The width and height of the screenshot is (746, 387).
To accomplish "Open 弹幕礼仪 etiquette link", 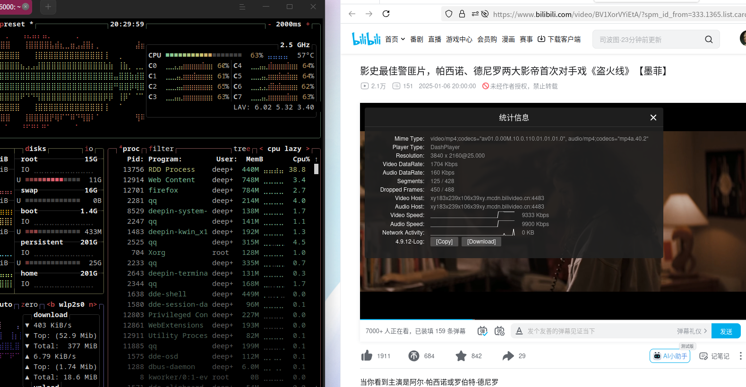I will tap(692, 331).
